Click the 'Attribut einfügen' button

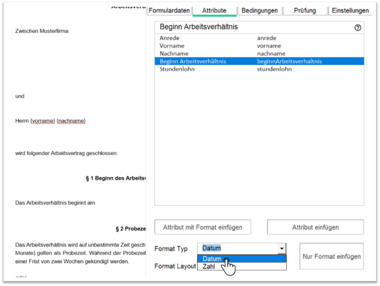click(x=315, y=227)
